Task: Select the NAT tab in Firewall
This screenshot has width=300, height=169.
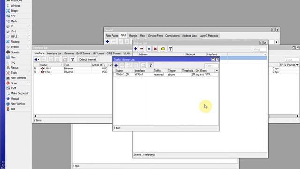Action: [x=123, y=36]
